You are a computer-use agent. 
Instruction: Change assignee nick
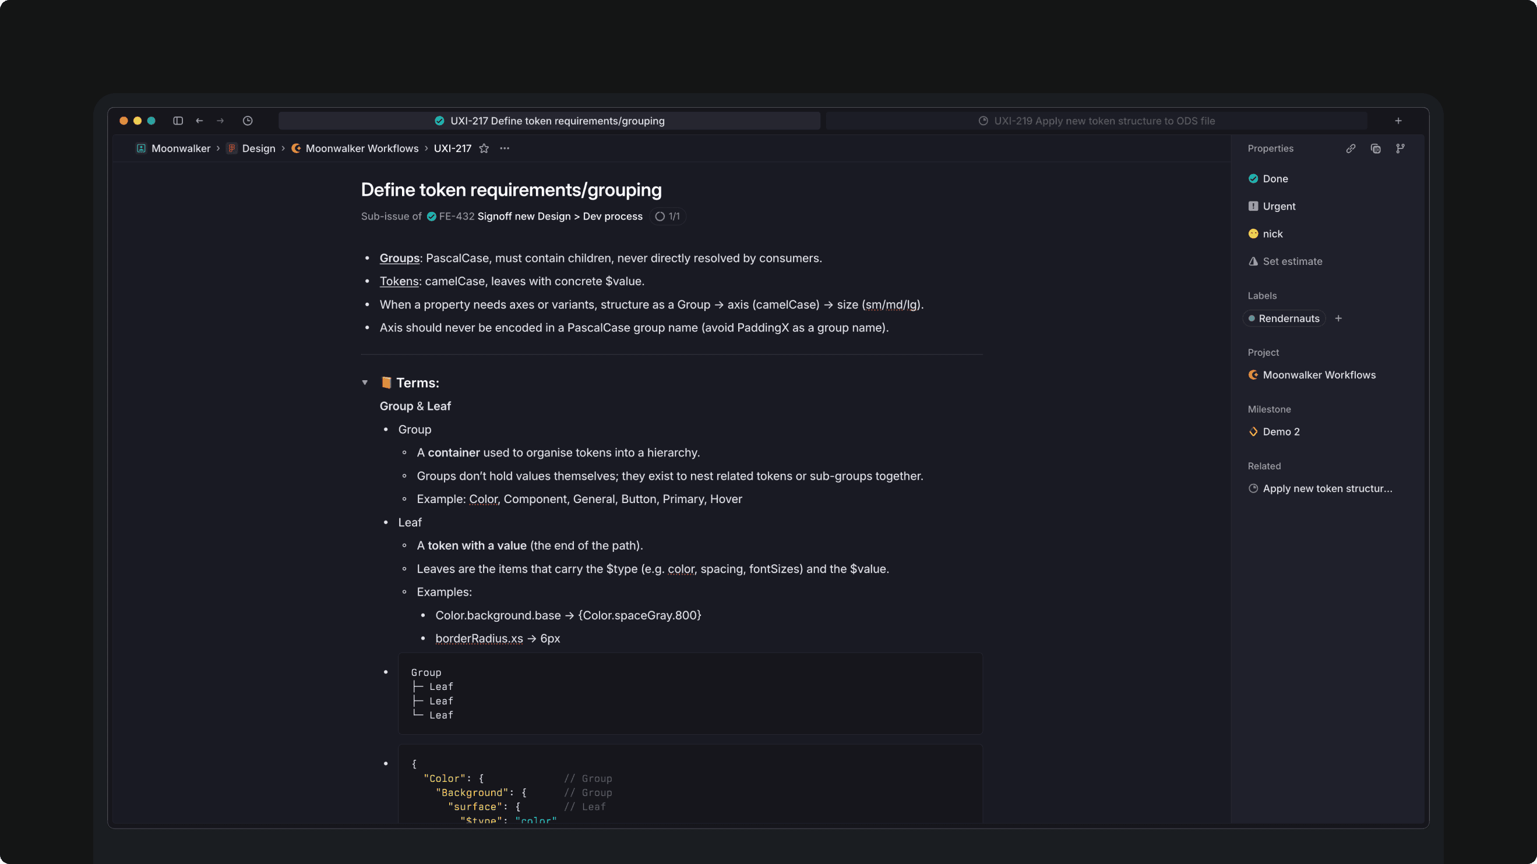(1272, 233)
